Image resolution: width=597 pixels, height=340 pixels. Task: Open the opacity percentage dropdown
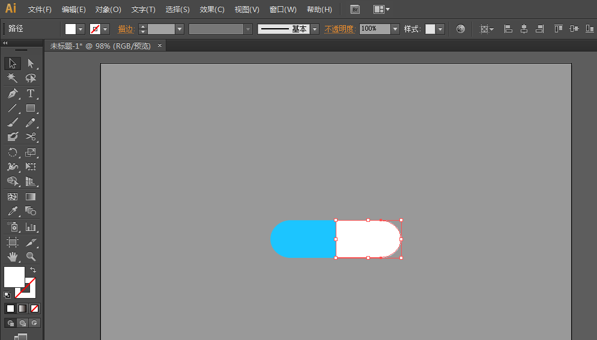tap(395, 29)
